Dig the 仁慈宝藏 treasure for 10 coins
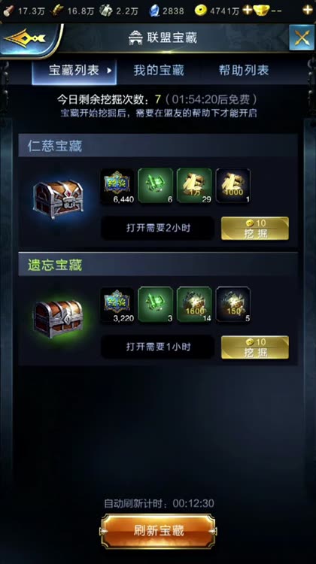The height and width of the screenshot is (564, 316). pos(255,229)
